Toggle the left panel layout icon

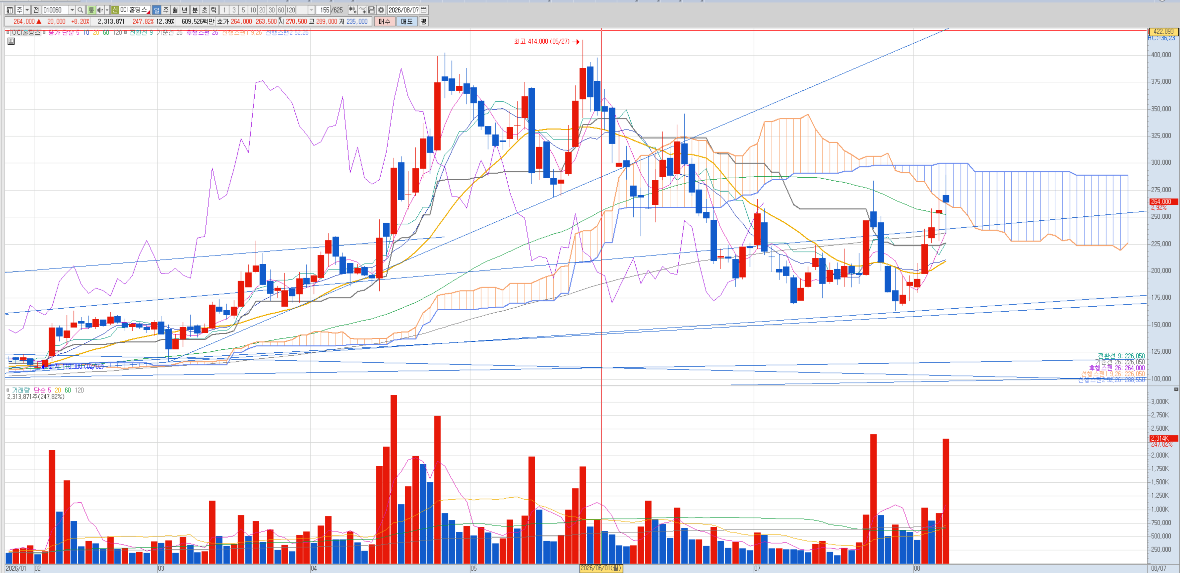pos(9,10)
